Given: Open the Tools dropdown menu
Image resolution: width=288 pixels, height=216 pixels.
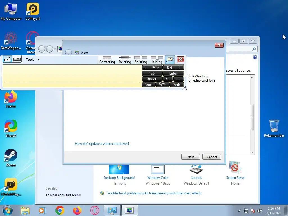Looking at the screenshot, I should coord(33,60).
